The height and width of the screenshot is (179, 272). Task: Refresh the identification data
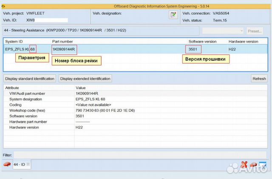[x=259, y=79]
